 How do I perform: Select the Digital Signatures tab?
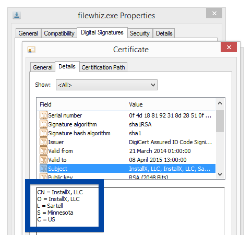click(x=102, y=32)
